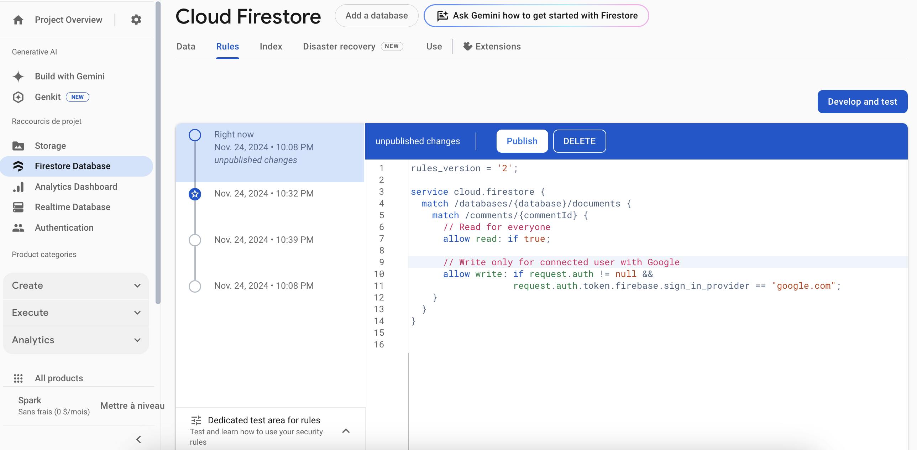The height and width of the screenshot is (450, 917).
Task: Open the Rules tab
Action: [227, 47]
